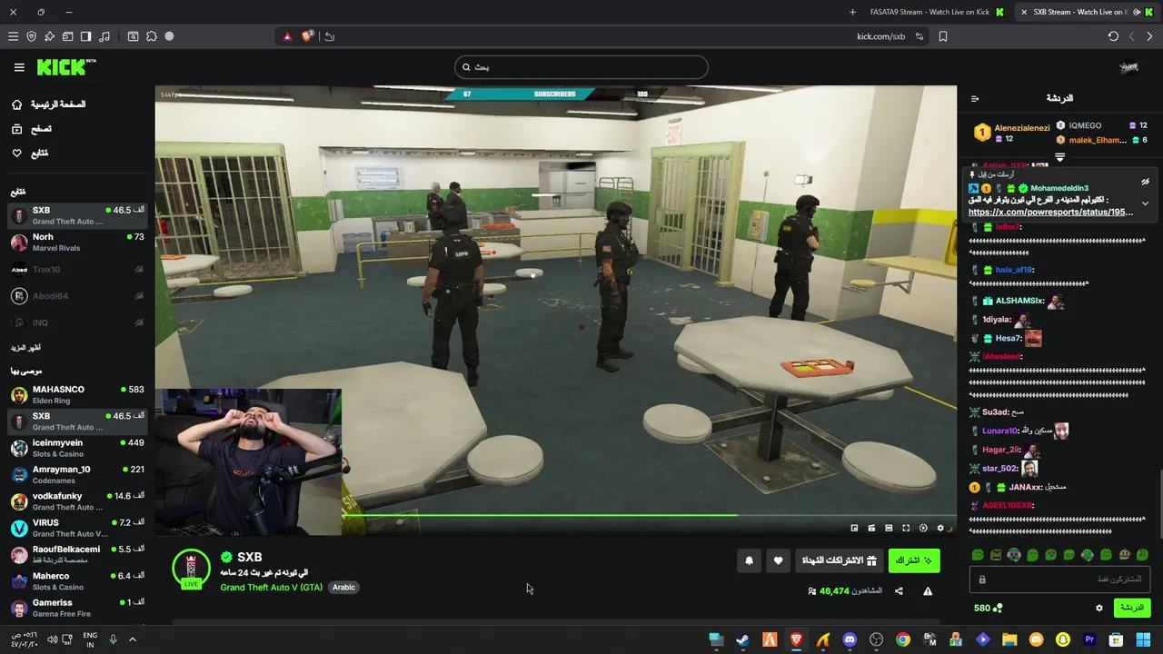Open the home page sidebar item
This screenshot has width=1163, height=654.
pos(49,104)
